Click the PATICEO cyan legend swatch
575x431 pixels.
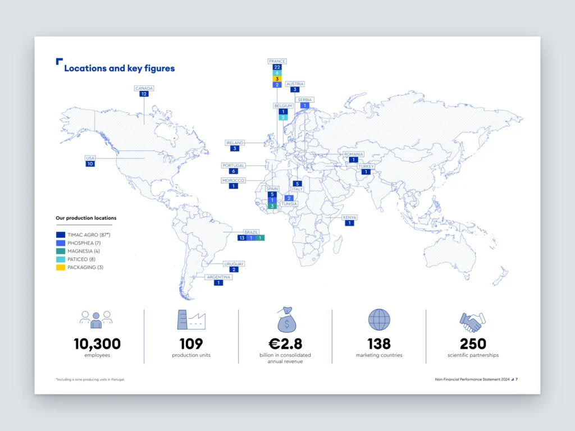click(61, 259)
